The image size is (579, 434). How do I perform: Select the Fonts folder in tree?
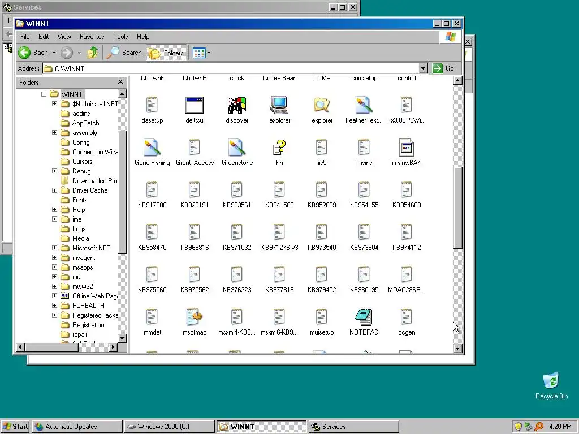(x=80, y=199)
